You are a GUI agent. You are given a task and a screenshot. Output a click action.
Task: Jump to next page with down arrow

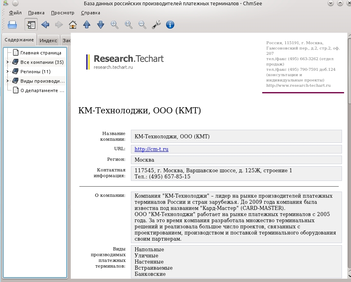(x=101, y=25)
